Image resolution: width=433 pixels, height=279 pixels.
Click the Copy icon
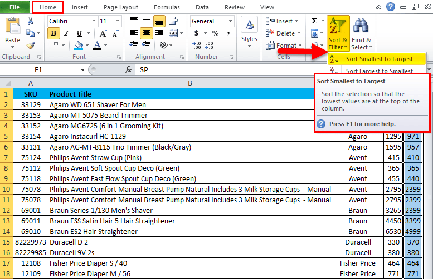tap(31, 33)
